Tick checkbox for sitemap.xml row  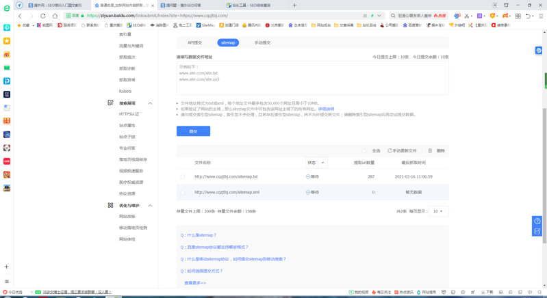pos(183,193)
